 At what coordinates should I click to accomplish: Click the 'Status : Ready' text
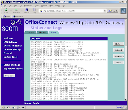coord(32,103)
